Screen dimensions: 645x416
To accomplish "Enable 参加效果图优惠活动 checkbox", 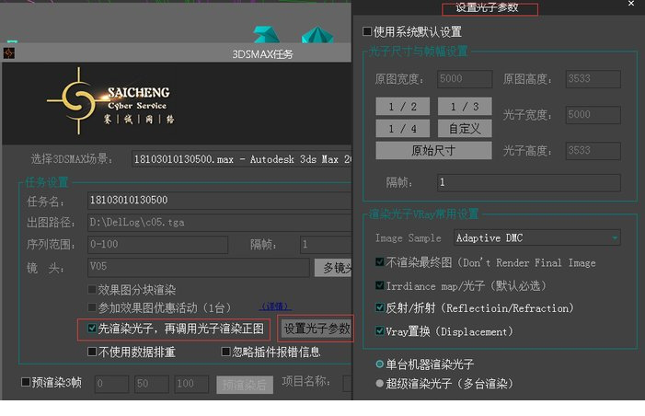I will coord(92,307).
